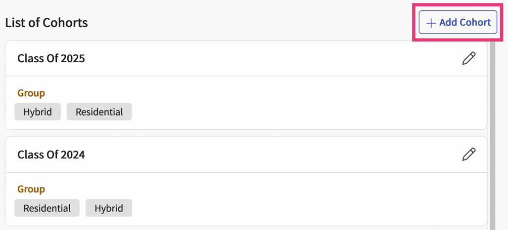Image resolution: width=508 pixels, height=230 pixels.
Task: Choose the Residential tag in Class Of 2024
Action: 47,208
